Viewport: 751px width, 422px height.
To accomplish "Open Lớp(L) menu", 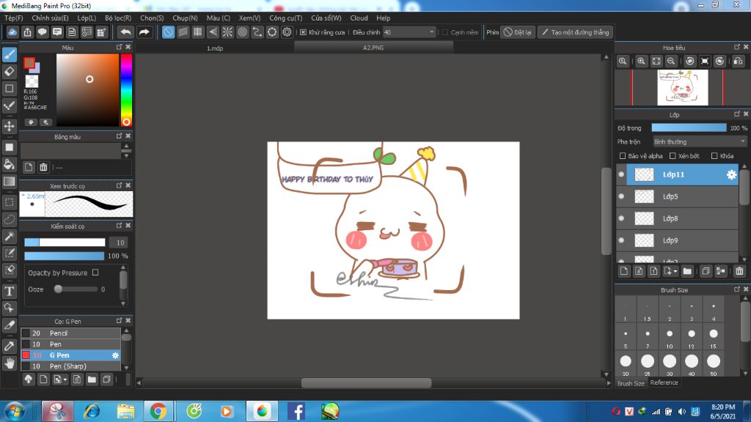I will (x=87, y=18).
